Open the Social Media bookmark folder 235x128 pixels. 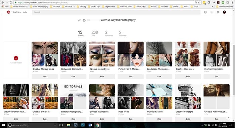point(140,7)
